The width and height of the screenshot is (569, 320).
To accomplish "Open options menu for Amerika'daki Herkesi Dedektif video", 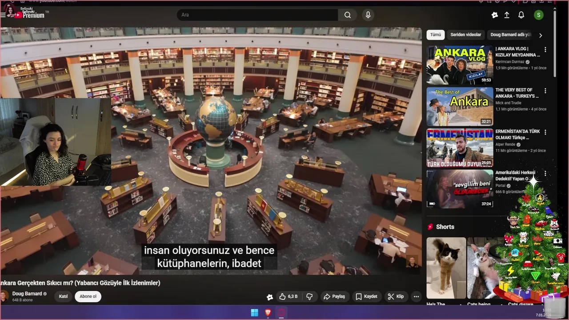I will 545,173.
